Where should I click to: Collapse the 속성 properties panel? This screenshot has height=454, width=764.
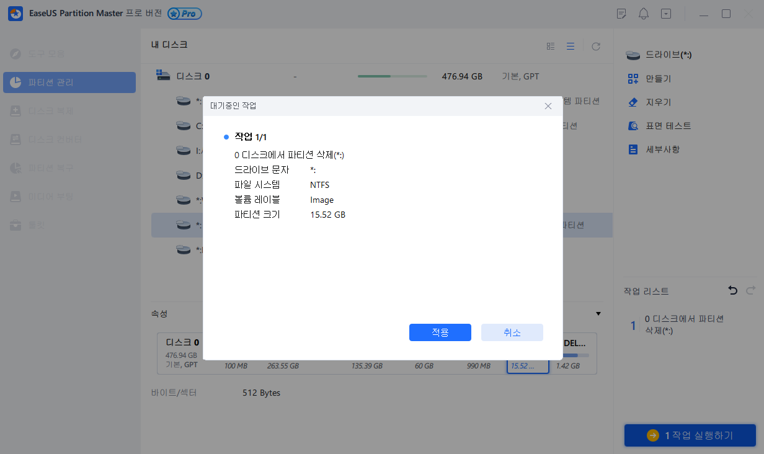click(598, 314)
